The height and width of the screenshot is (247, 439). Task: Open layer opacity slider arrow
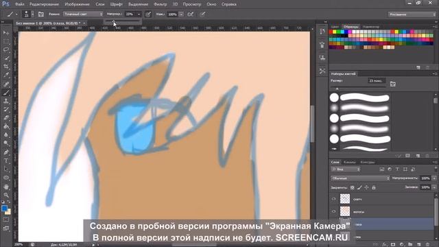point(434,178)
